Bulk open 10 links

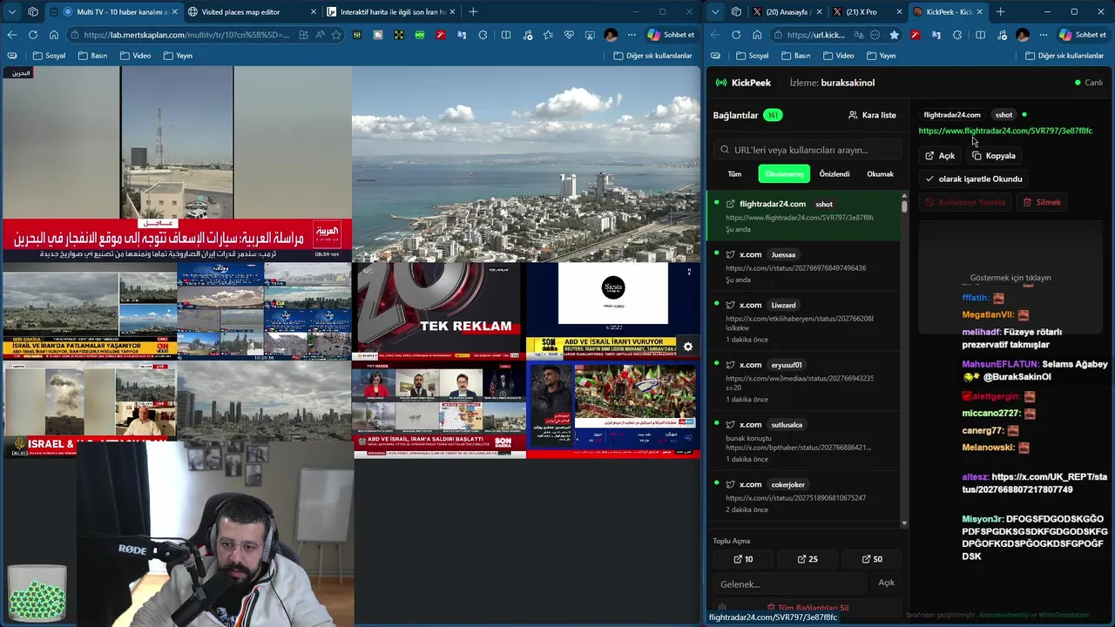pos(743,559)
